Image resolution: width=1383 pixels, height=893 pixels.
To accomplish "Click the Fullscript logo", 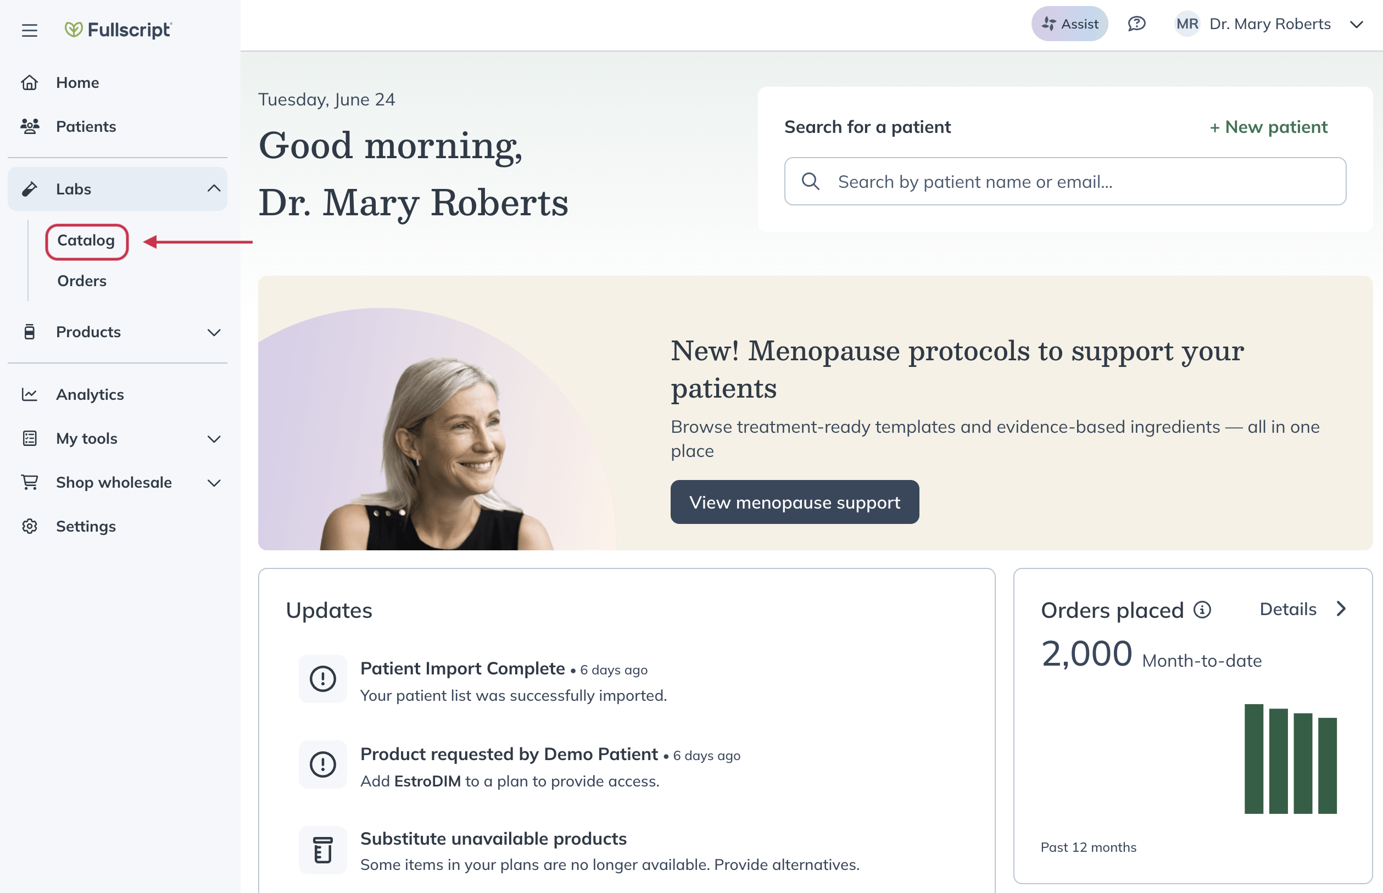I will click(118, 30).
